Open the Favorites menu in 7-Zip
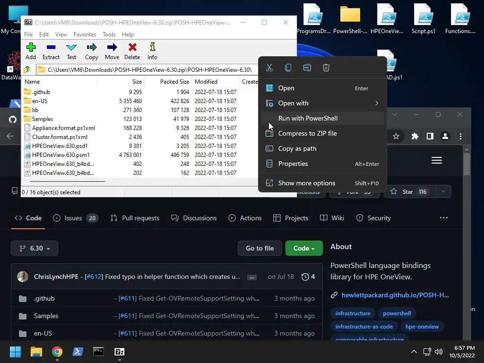The image size is (484, 363). 85,34
